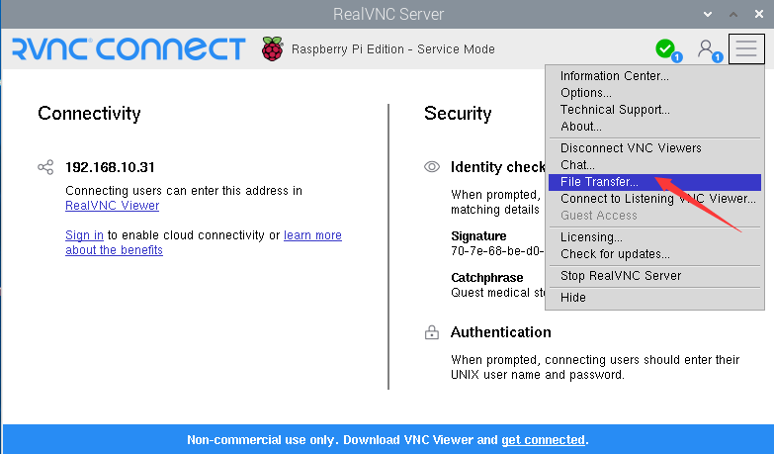Viewport: 774px width, 454px height.
Task: Click the get connected link in banner
Action: 543,440
